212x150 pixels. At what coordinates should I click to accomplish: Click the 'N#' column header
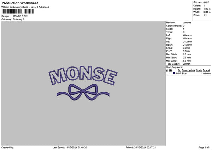pos(171,70)
